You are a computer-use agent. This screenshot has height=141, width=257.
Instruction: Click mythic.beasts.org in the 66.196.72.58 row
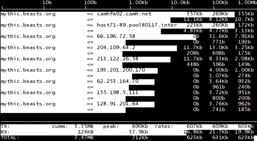tap(28, 36)
